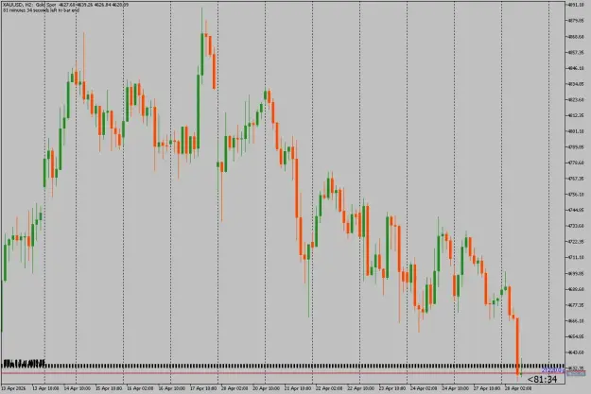Click the 4767.35 price axis label
The width and height of the screenshot is (591, 394).
click(576, 179)
